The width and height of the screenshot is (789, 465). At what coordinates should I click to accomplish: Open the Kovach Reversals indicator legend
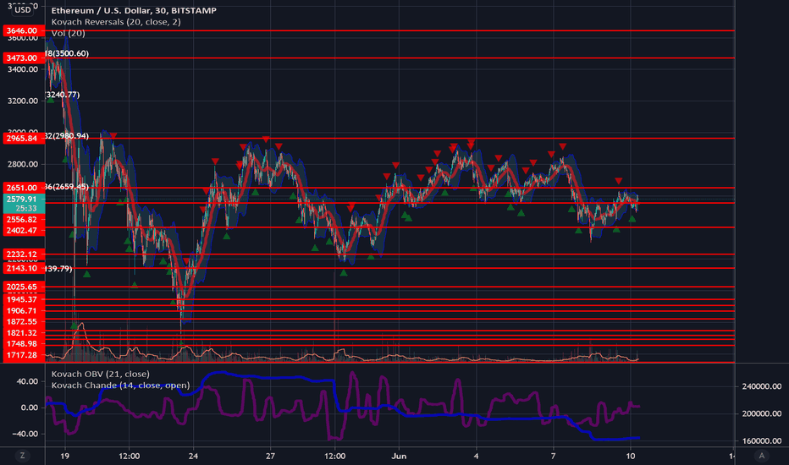point(116,22)
